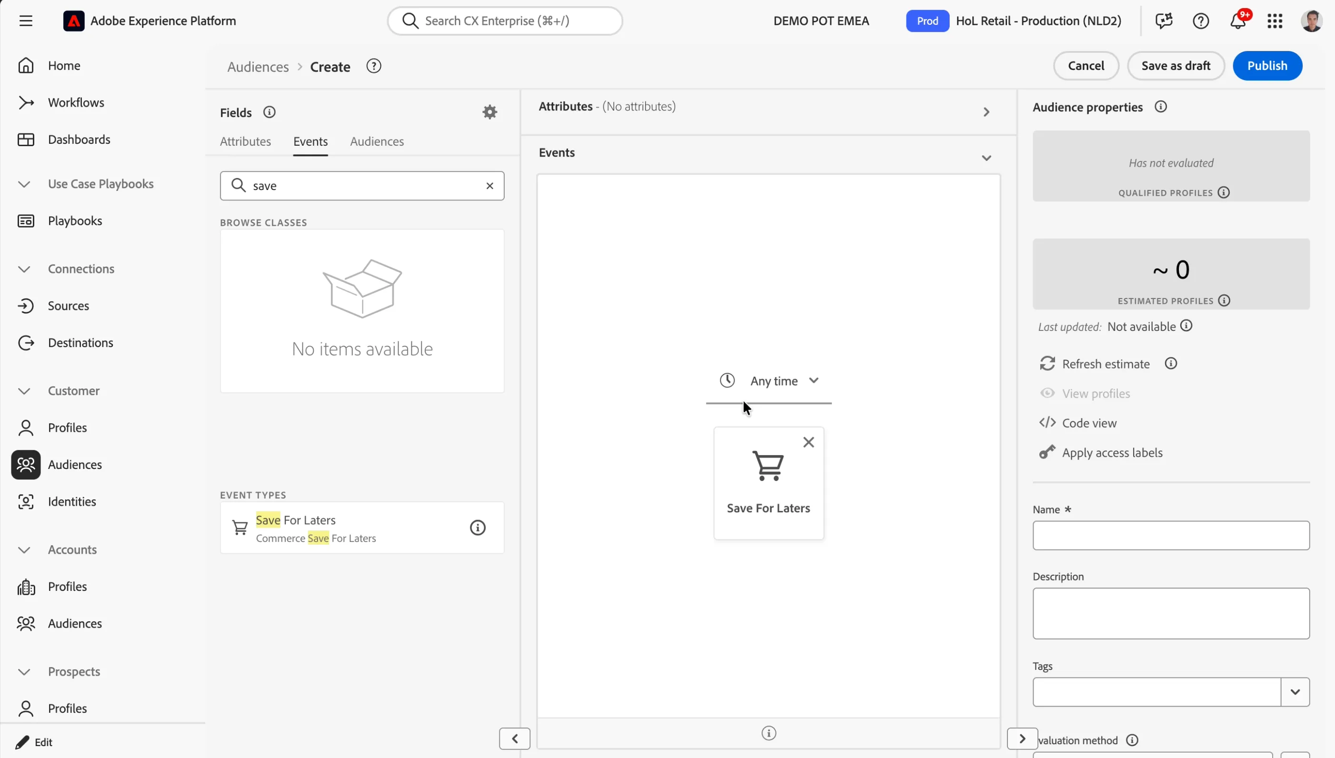The height and width of the screenshot is (758, 1335).
Task: Click the Cancel button
Action: [1086, 66]
